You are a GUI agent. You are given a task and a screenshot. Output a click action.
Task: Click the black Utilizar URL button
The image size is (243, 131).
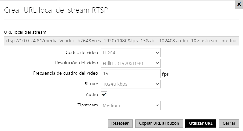pos(201,123)
